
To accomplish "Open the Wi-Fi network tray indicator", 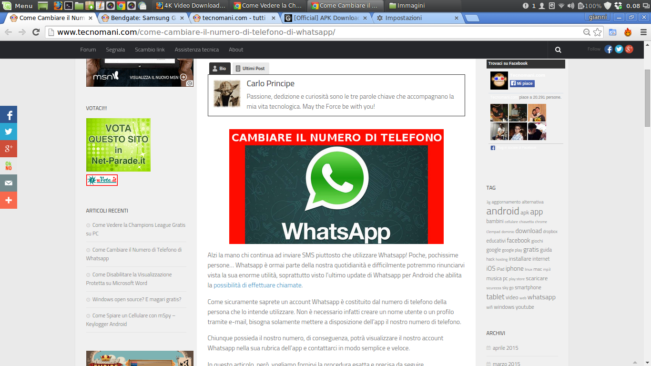I will pyautogui.click(x=561, y=6).
